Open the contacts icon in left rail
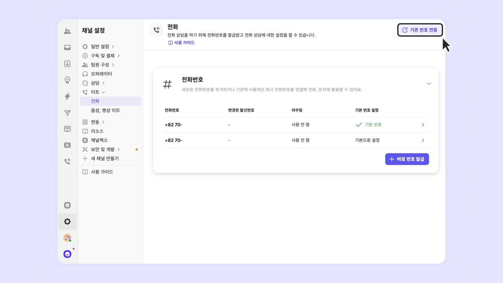Screen dimensions: 503x283 tap(67, 64)
